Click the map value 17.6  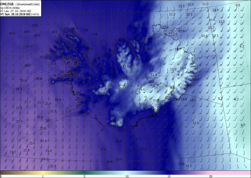117,40
